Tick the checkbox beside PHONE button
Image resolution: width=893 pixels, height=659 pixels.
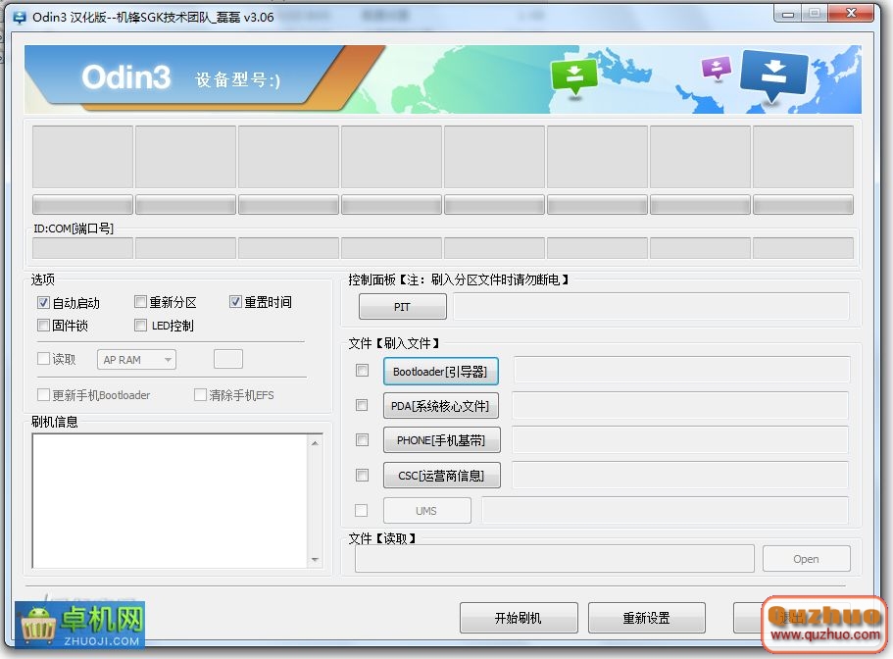tap(362, 439)
